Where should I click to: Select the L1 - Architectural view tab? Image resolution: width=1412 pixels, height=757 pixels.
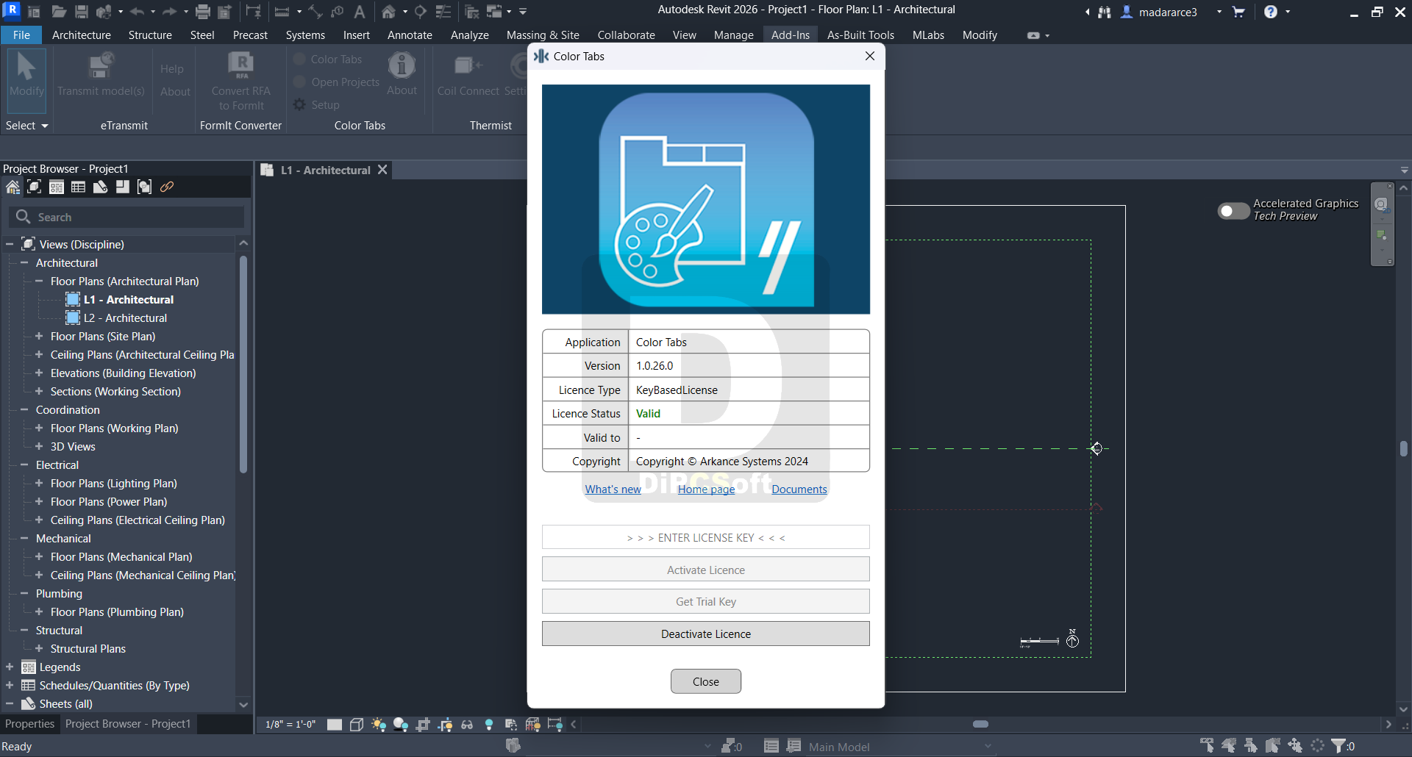tap(326, 170)
